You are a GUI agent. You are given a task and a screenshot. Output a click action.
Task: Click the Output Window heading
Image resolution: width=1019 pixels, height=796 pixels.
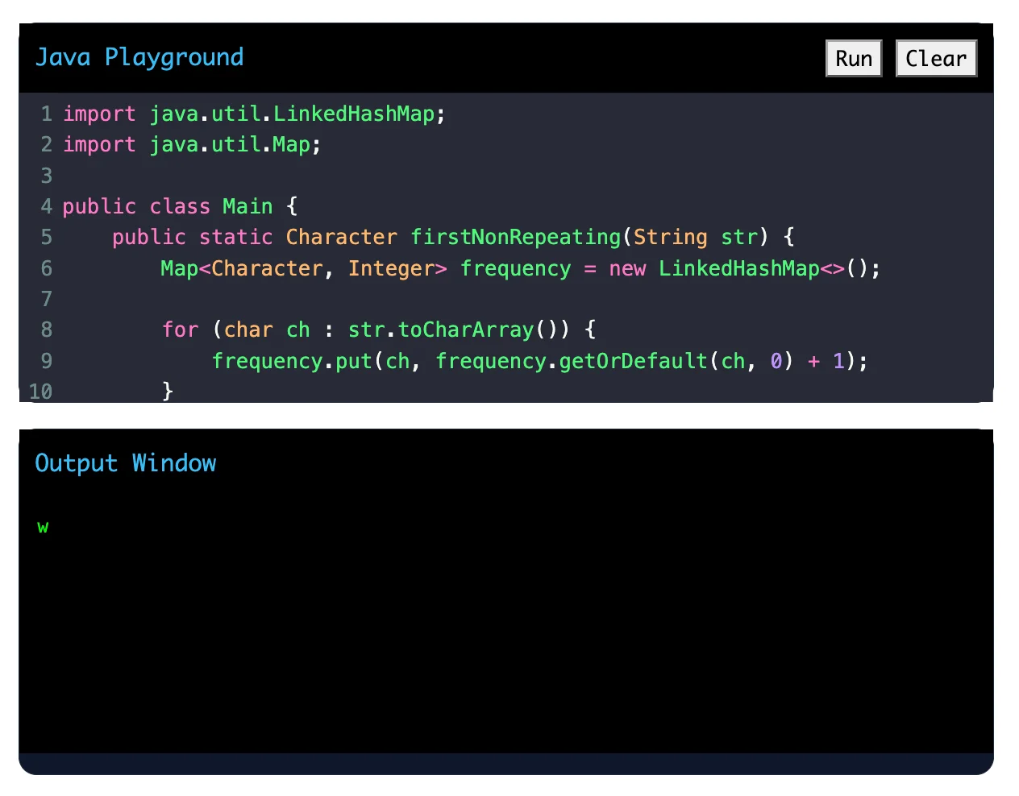(x=126, y=463)
